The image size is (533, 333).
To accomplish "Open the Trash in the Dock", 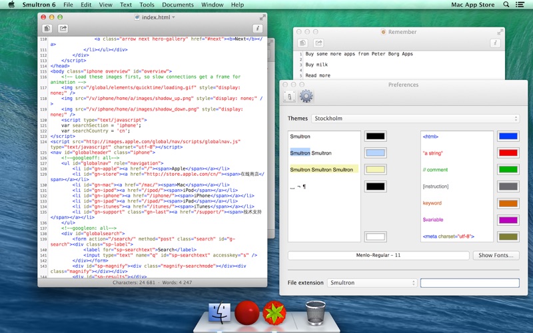I will pyautogui.click(x=315, y=312).
